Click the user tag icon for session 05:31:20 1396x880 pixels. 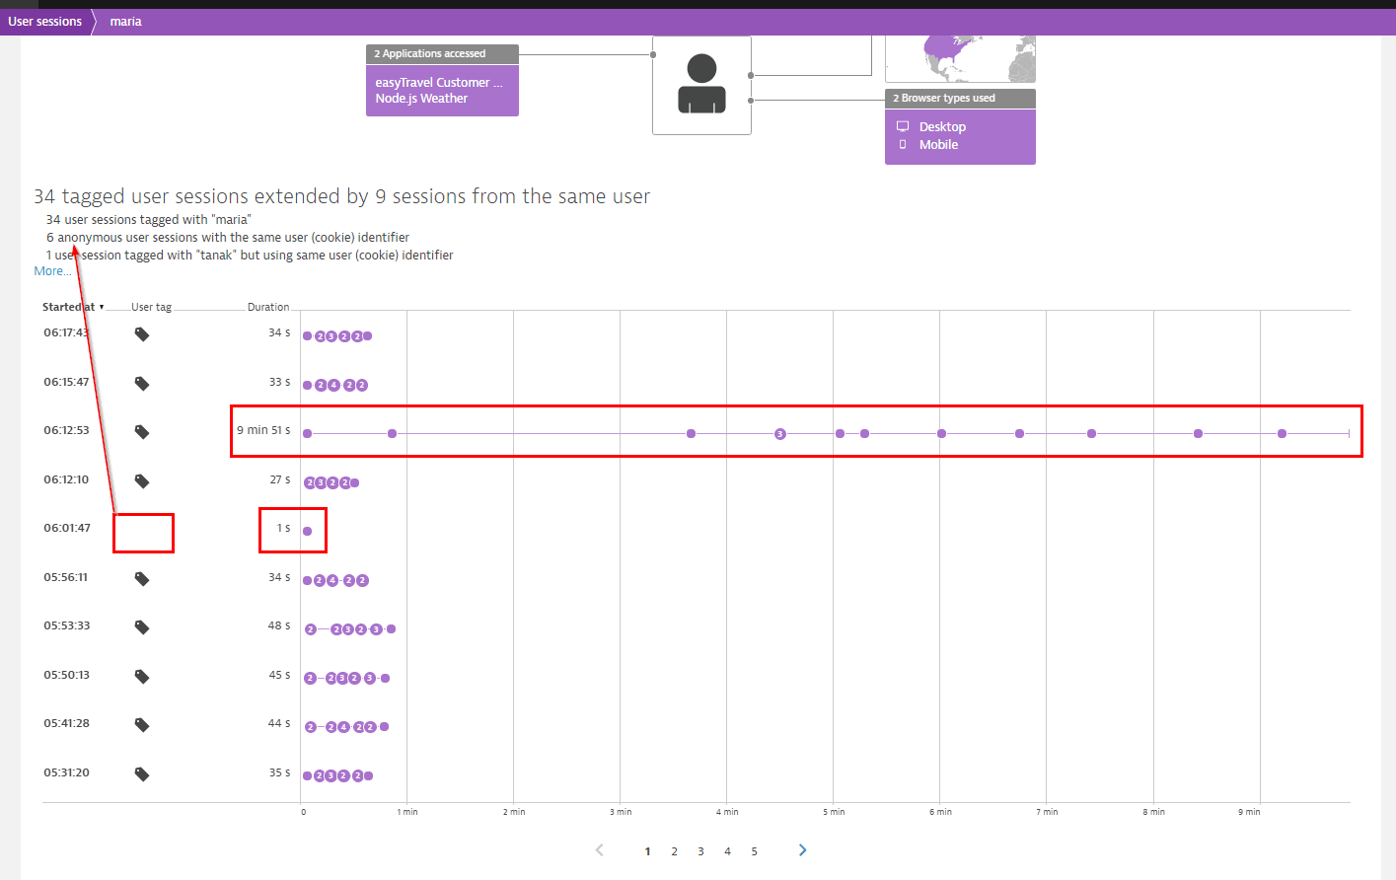coord(142,774)
